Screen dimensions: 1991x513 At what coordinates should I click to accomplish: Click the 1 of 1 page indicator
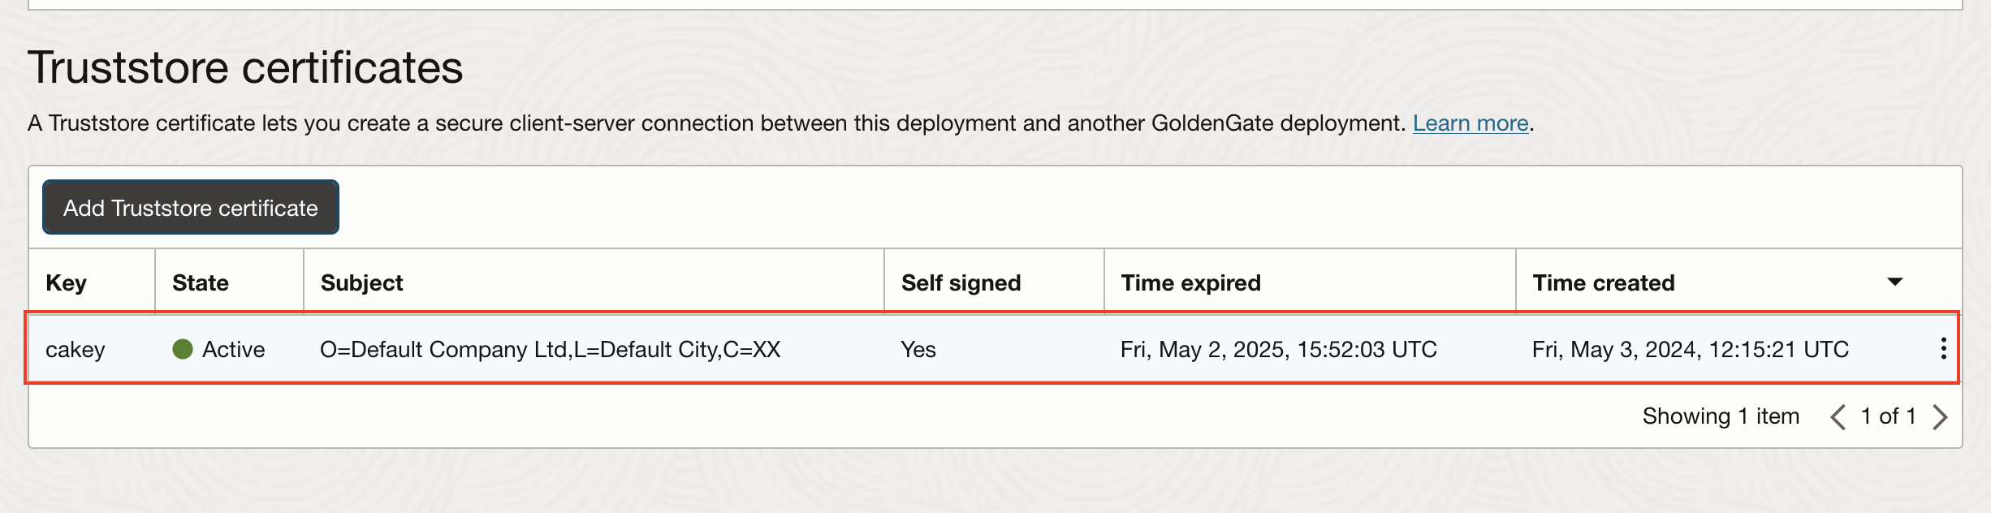[1888, 416]
